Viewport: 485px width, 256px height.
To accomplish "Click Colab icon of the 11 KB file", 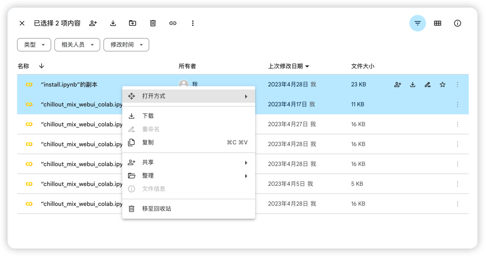I will tap(29, 104).
